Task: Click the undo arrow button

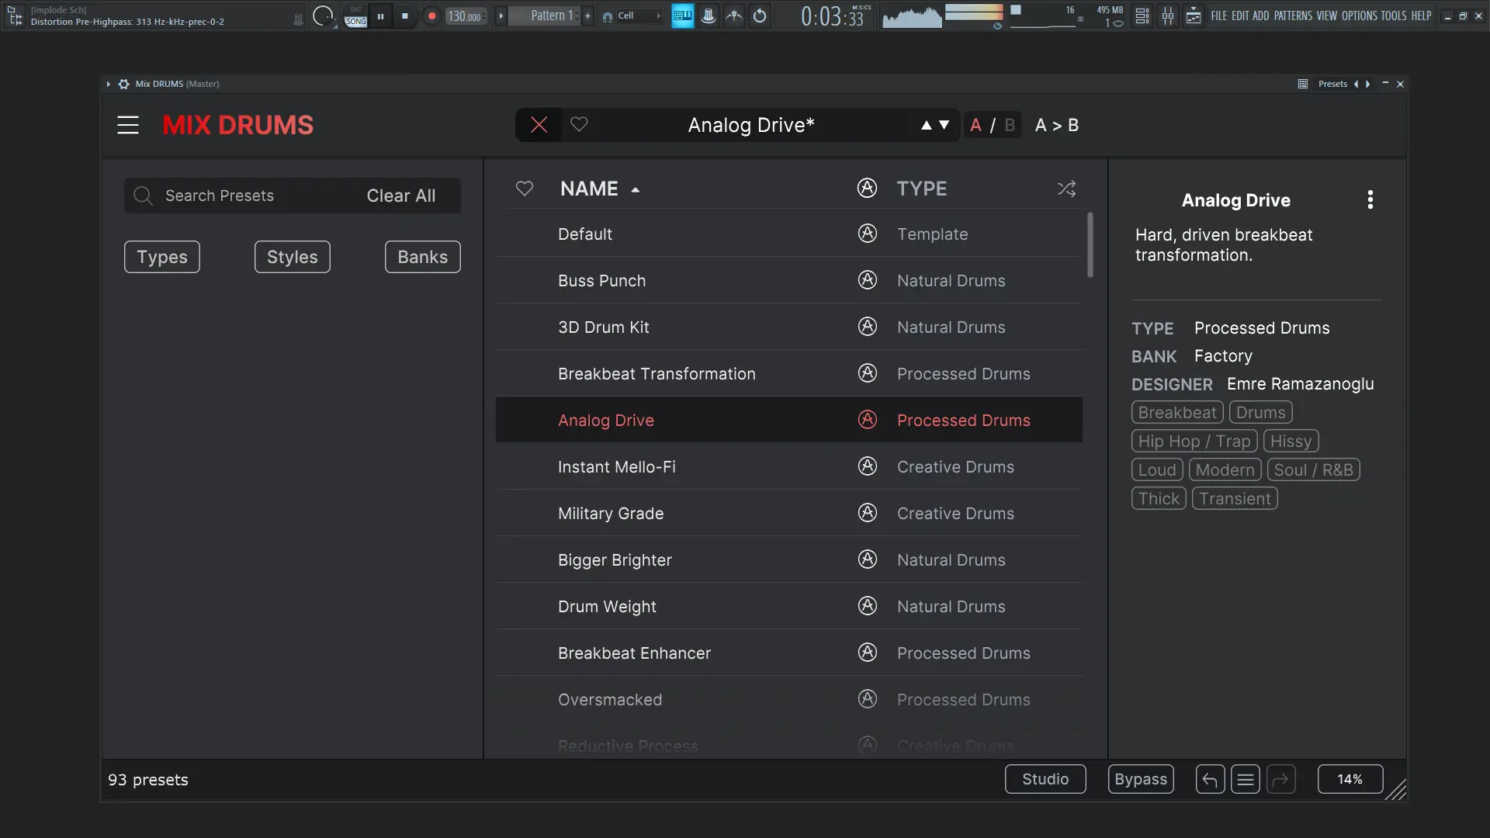Action: [x=1210, y=779]
